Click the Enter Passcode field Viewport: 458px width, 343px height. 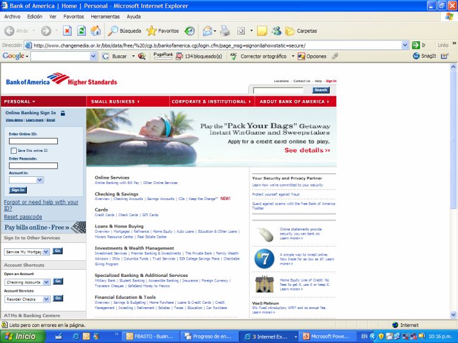coord(33,166)
